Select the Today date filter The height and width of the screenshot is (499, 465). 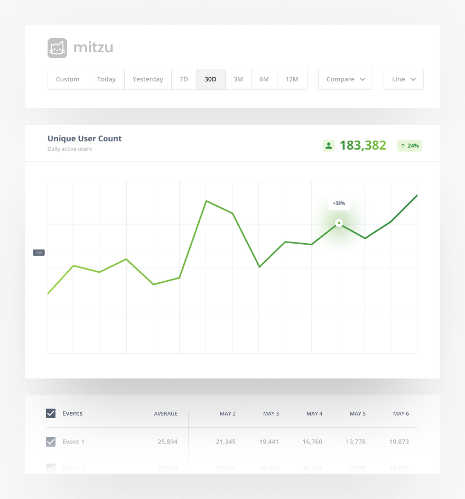coord(106,79)
